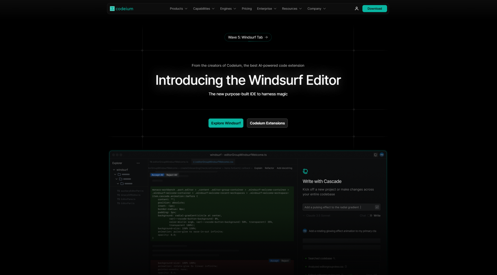Click the Cascade icon in editor title bar

click(x=375, y=155)
